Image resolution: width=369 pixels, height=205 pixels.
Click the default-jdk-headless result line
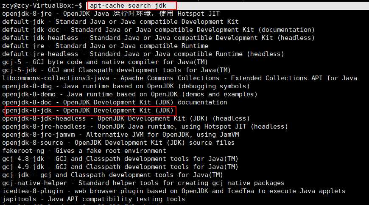148,38
